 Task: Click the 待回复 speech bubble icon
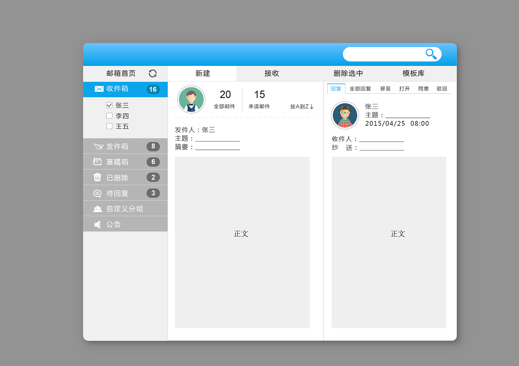click(x=97, y=193)
